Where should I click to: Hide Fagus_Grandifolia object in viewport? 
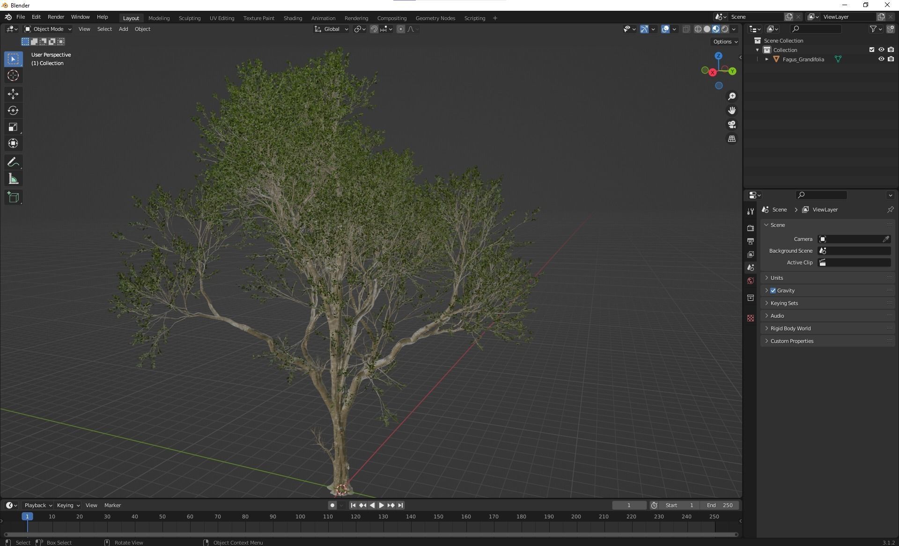click(881, 59)
